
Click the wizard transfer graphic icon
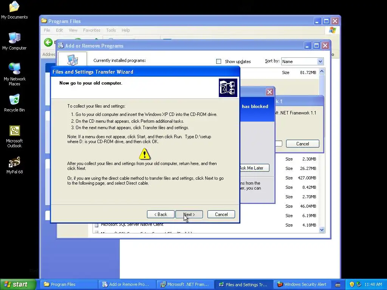pos(228,88)
